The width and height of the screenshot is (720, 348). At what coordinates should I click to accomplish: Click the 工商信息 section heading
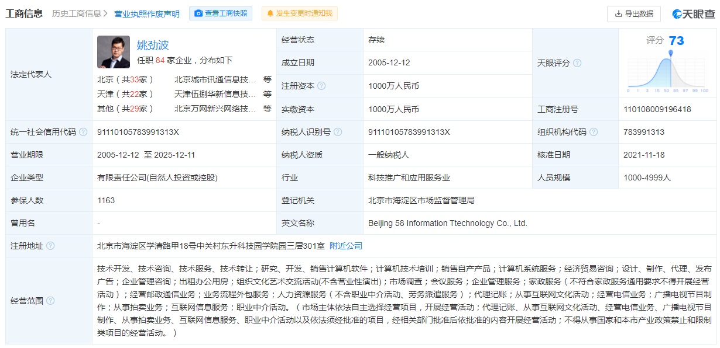click(24, 13)
